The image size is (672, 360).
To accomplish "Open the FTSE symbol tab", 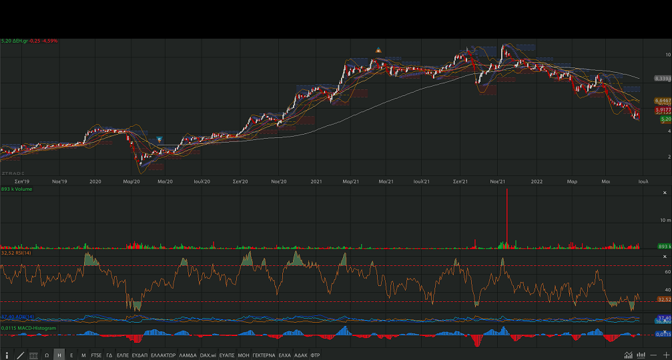I will [x=97, y=355].
